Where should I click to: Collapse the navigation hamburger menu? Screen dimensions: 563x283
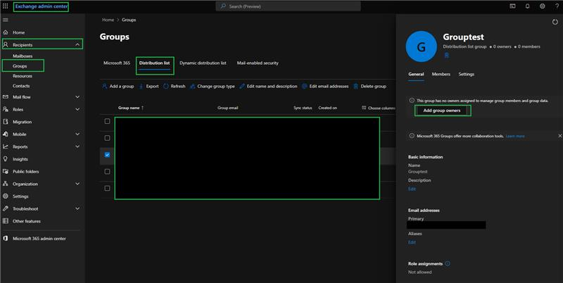pos(6,20)
